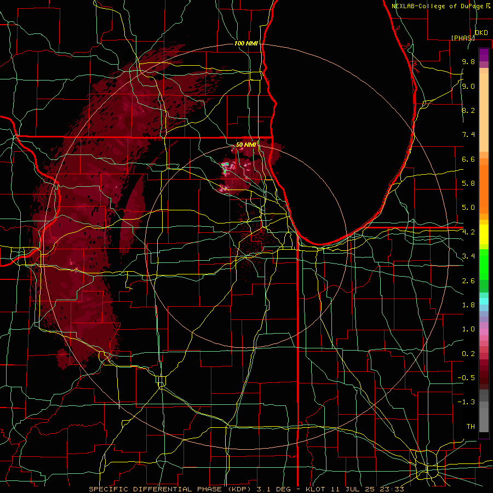The width and height of the screenshot is (493, 493).
Task: Select the solid orange band of the color bar
Action: 484,189
